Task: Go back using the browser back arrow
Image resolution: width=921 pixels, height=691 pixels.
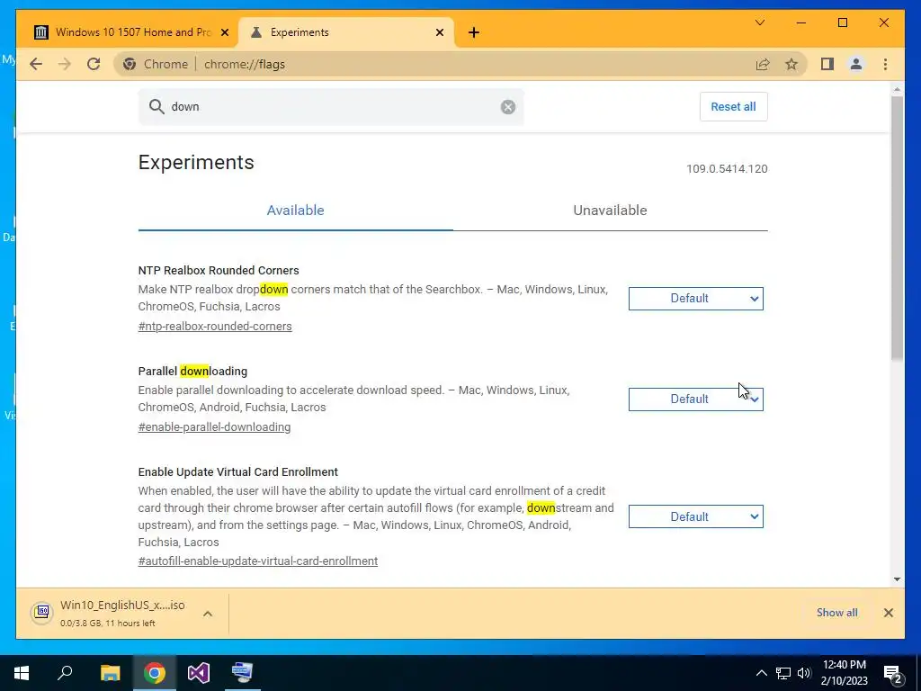Action: tap(36, 64)
